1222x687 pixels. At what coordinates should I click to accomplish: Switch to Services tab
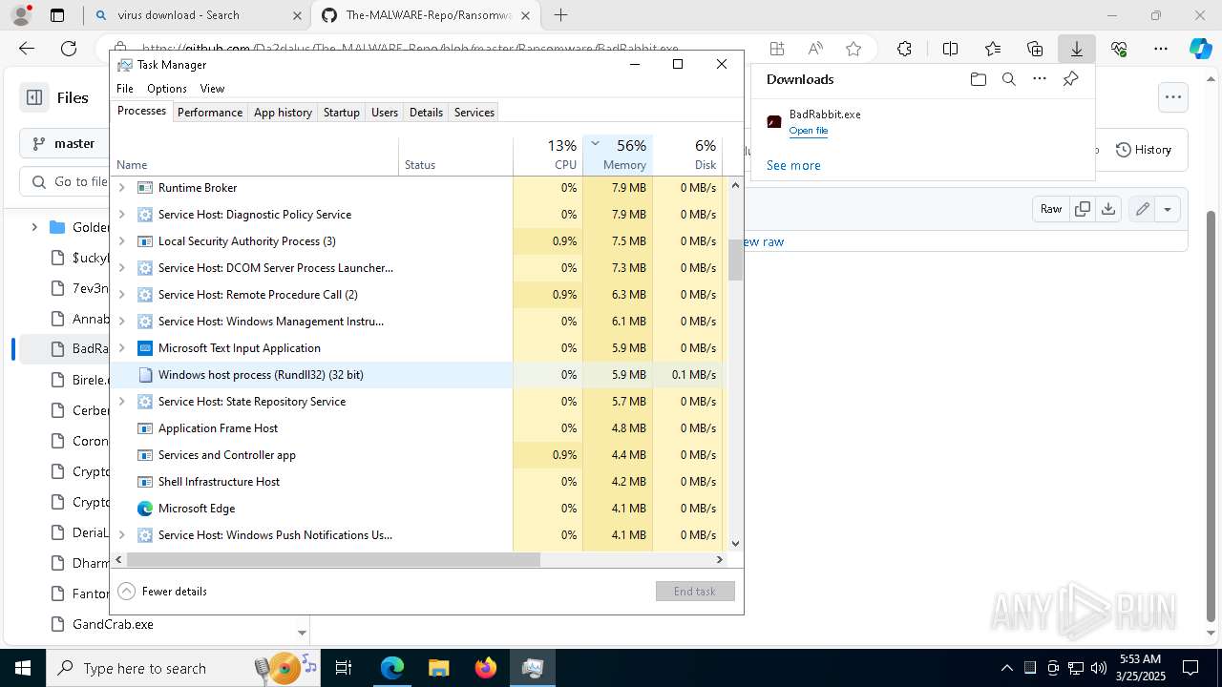click(474, 113)
